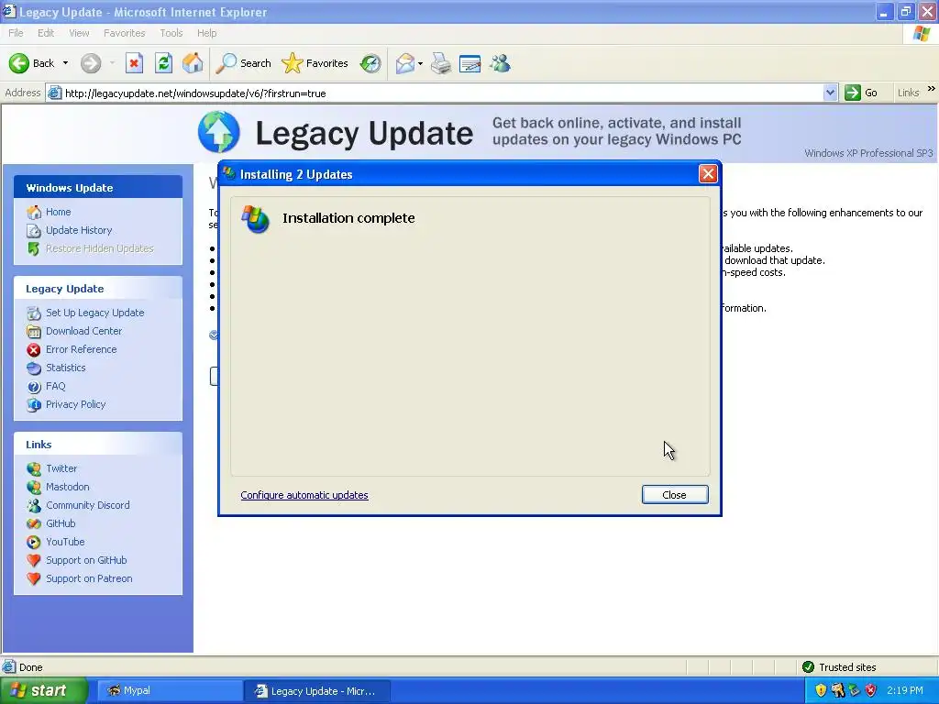Open the FAQ sidebar link

pyautogui.click(x=56, y=386)
